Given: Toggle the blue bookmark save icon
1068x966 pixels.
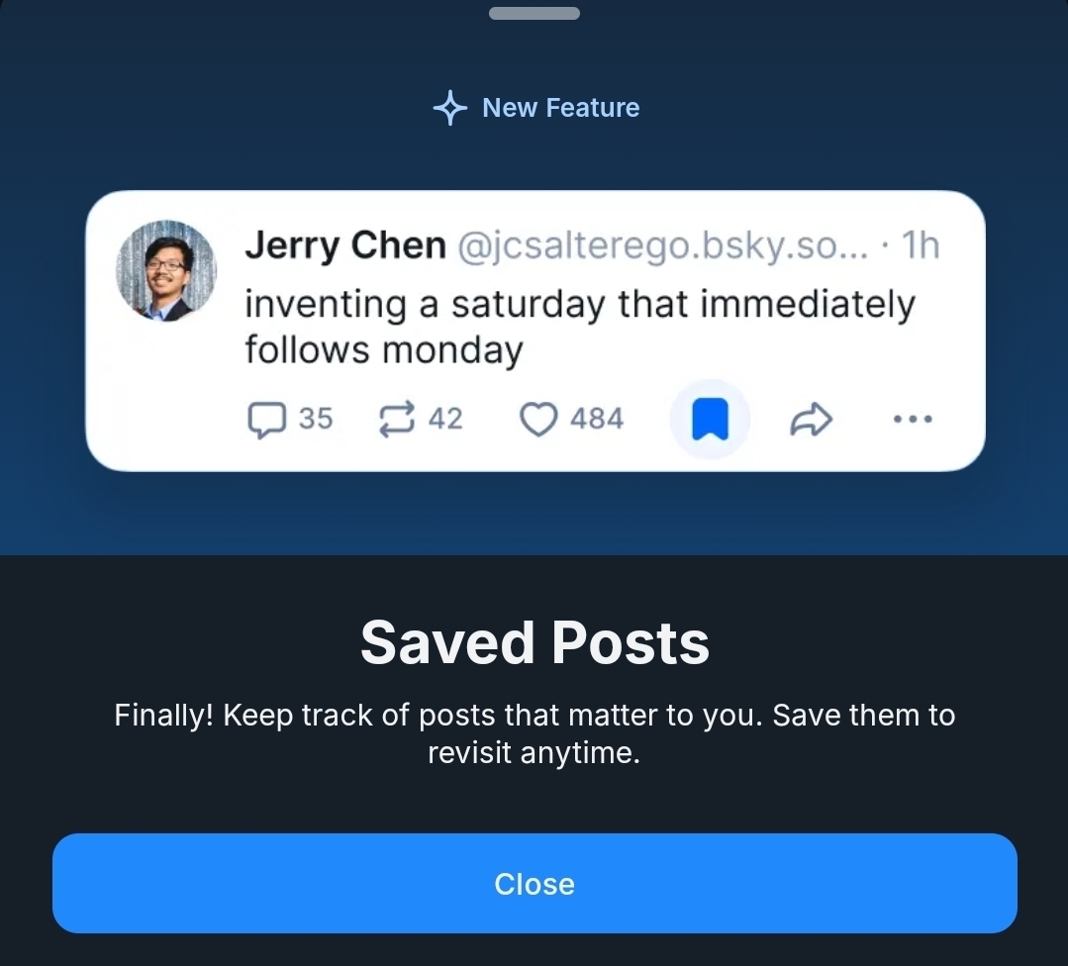Looking at the screenshot, I should coord(710,420).
